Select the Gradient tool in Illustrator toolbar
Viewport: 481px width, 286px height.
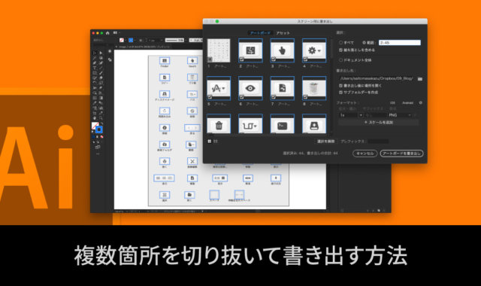point(101,98)
